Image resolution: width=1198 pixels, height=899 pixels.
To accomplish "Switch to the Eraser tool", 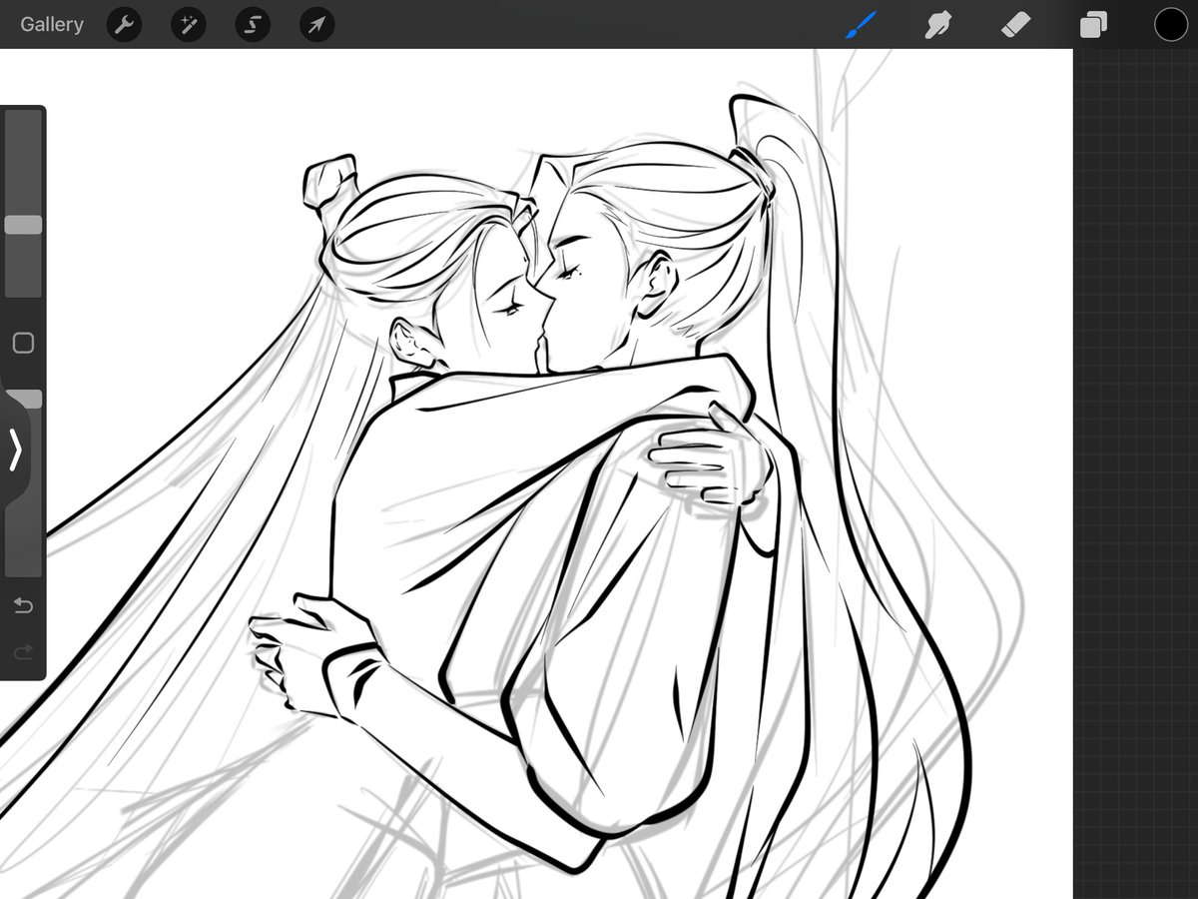I will pos(1016,24).
